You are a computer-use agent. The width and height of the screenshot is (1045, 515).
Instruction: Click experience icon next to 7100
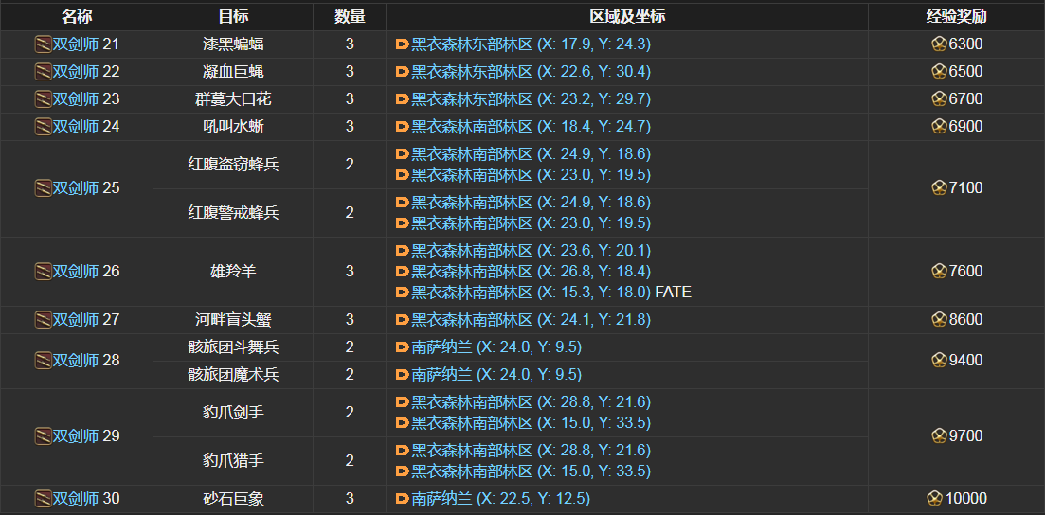(939, 188)
